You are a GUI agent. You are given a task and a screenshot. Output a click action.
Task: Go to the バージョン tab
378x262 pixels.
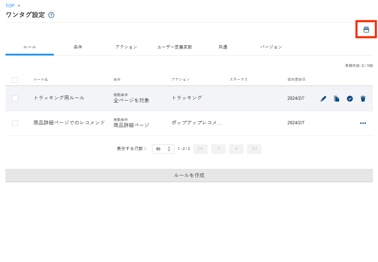pos(271,47)
